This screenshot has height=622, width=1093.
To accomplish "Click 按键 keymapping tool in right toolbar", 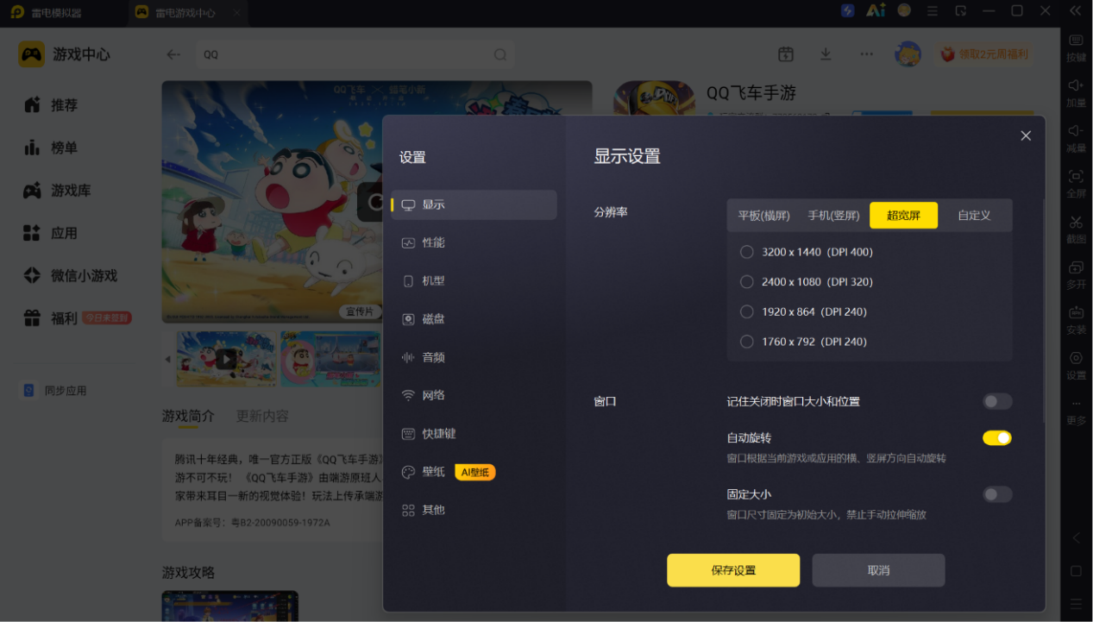I will point(1076,48).
